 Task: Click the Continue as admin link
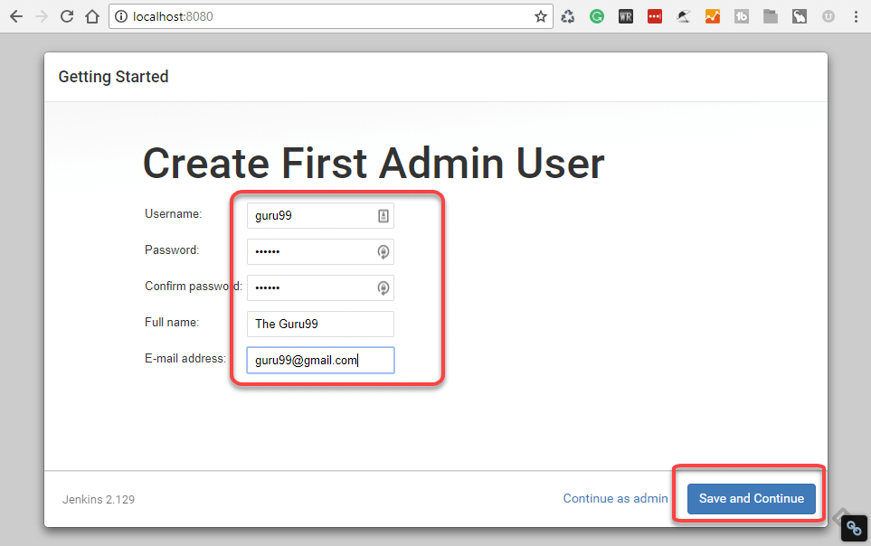click(615, 498)
